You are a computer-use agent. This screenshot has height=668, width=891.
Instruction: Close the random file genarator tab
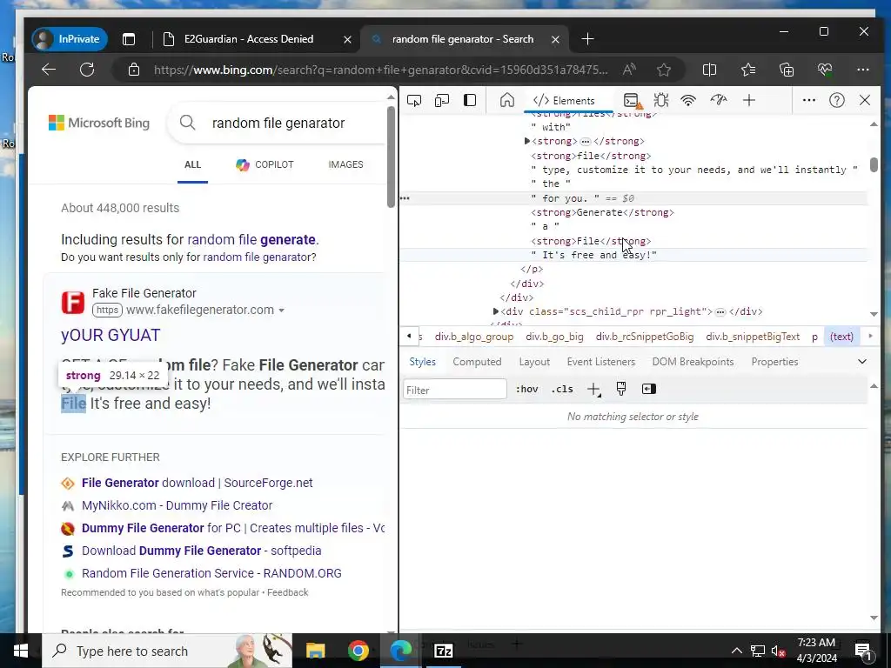click(x=556, y=39)
